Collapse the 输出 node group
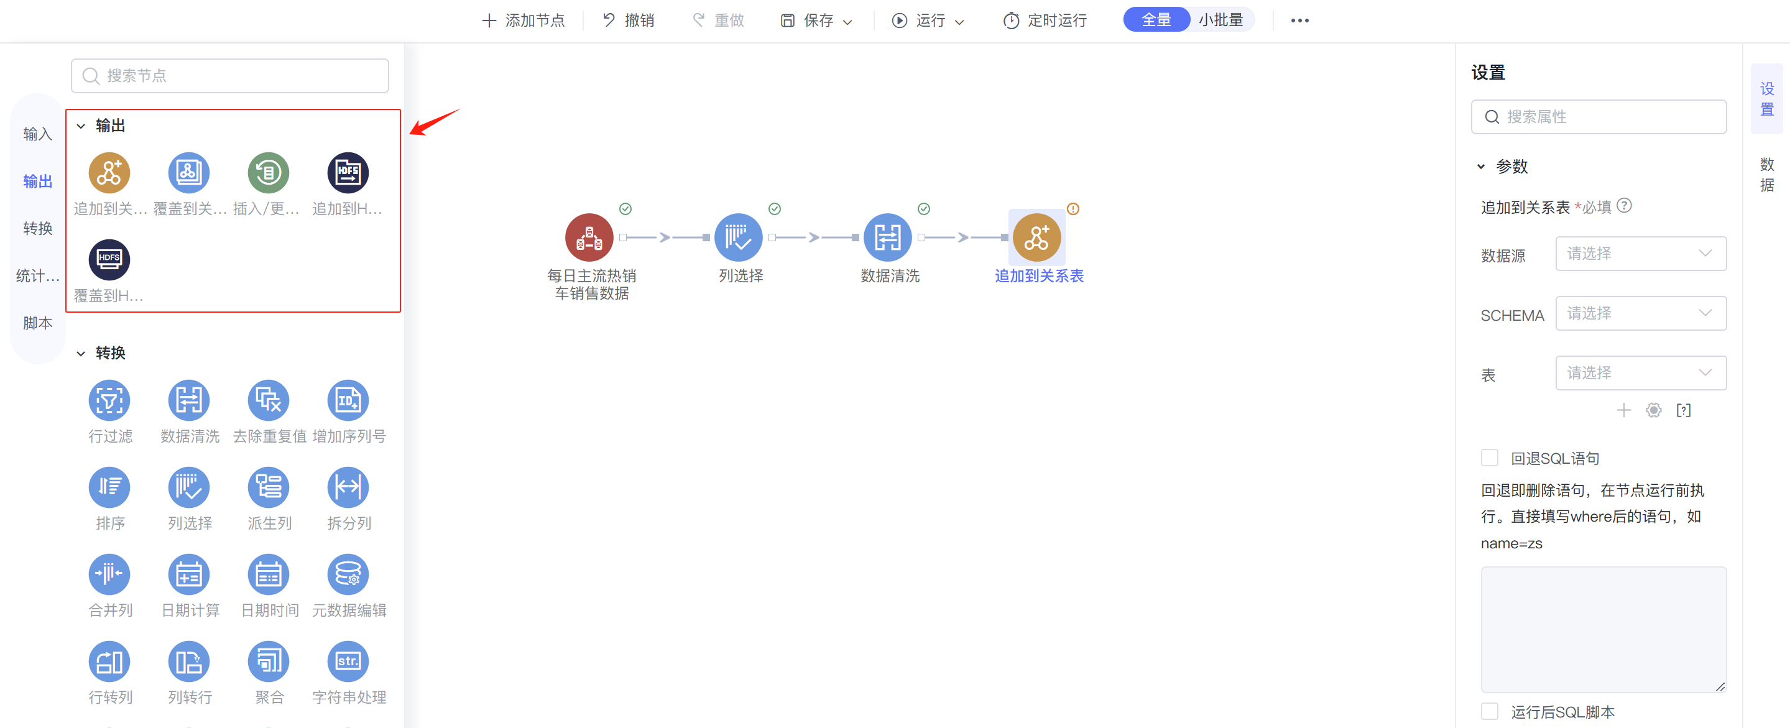 coord(81,126)
